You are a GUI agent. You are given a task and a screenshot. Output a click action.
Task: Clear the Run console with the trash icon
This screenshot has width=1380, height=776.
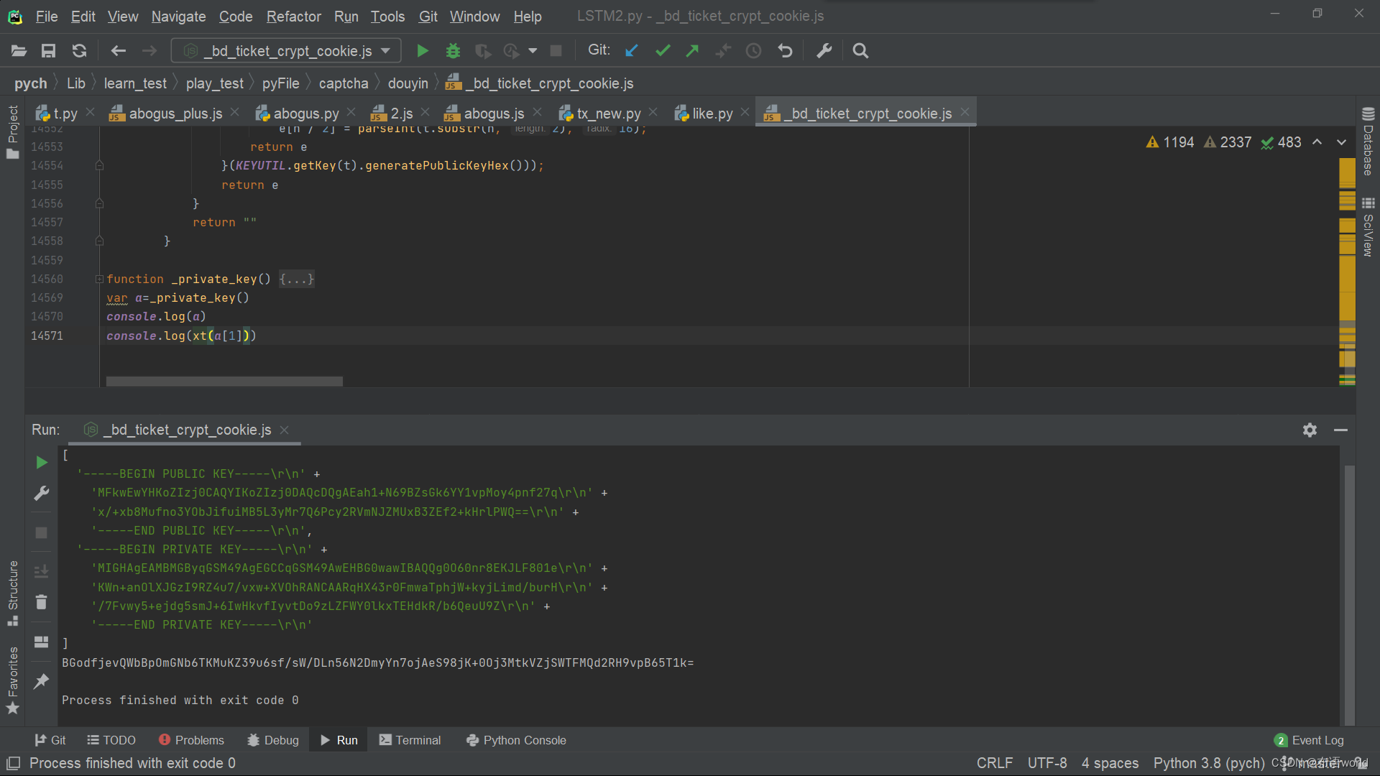click(x=40, y=602)
